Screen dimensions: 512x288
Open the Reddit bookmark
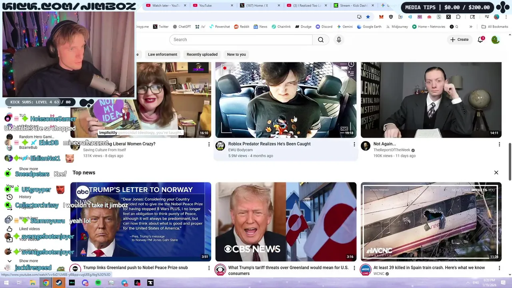tap(242, 27)
